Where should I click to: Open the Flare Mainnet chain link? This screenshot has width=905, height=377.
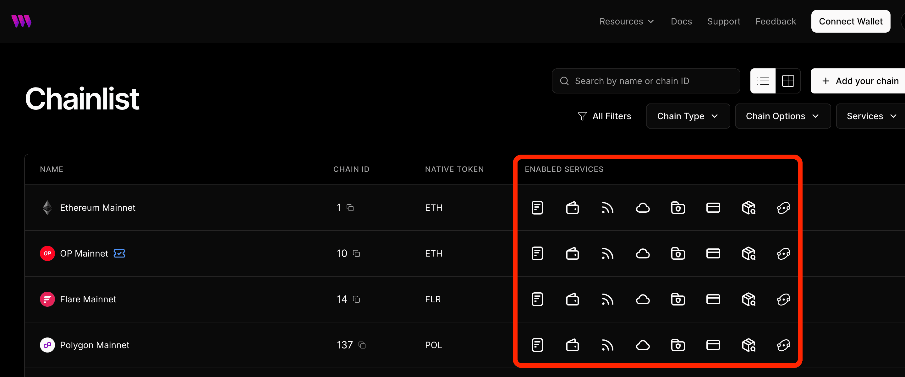[x=88, y=299]
